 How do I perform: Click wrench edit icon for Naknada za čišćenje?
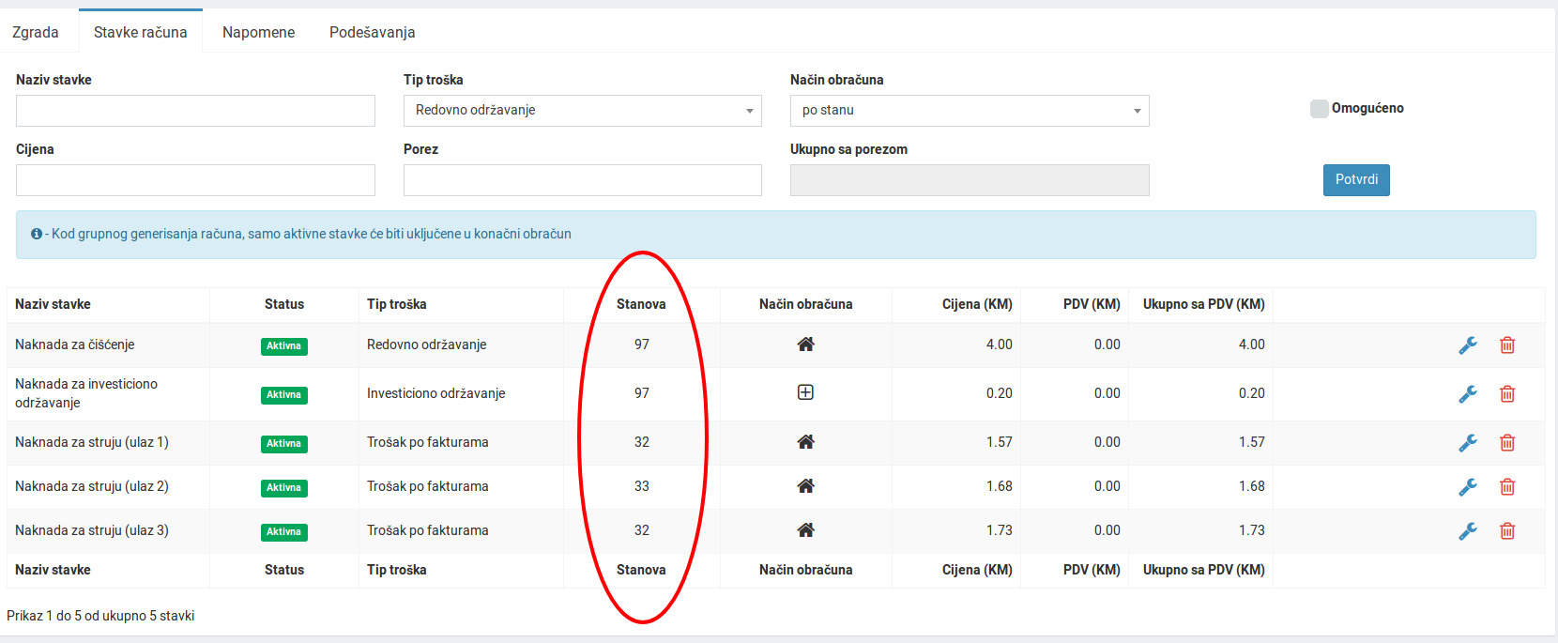point(1468,345)
